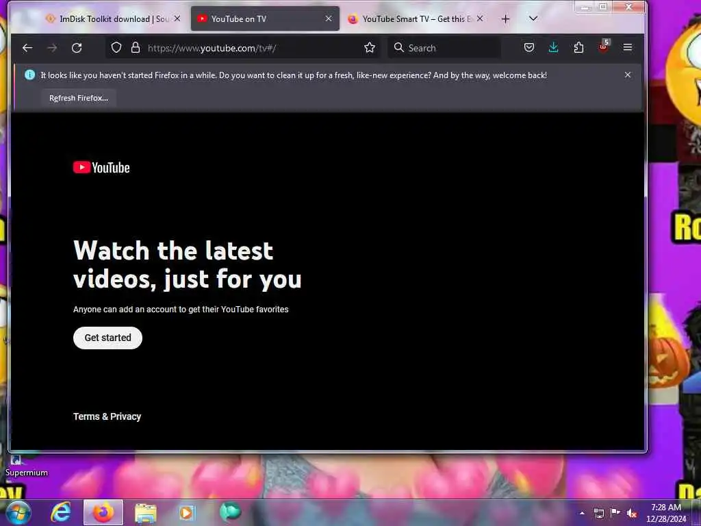
Task: Click Firefox taskbar icon
Action: pos(103,512)
